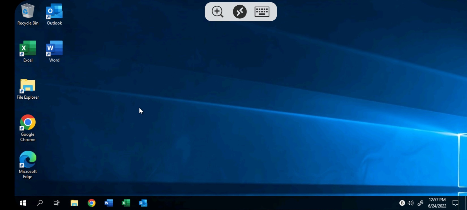Open the Windows Start menu
Image resolution: width=467 pixels, height=210 pixels.
[x=23, y=203]
